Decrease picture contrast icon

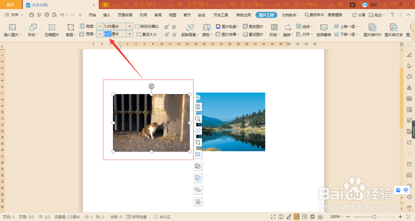(x=175, y=27)
